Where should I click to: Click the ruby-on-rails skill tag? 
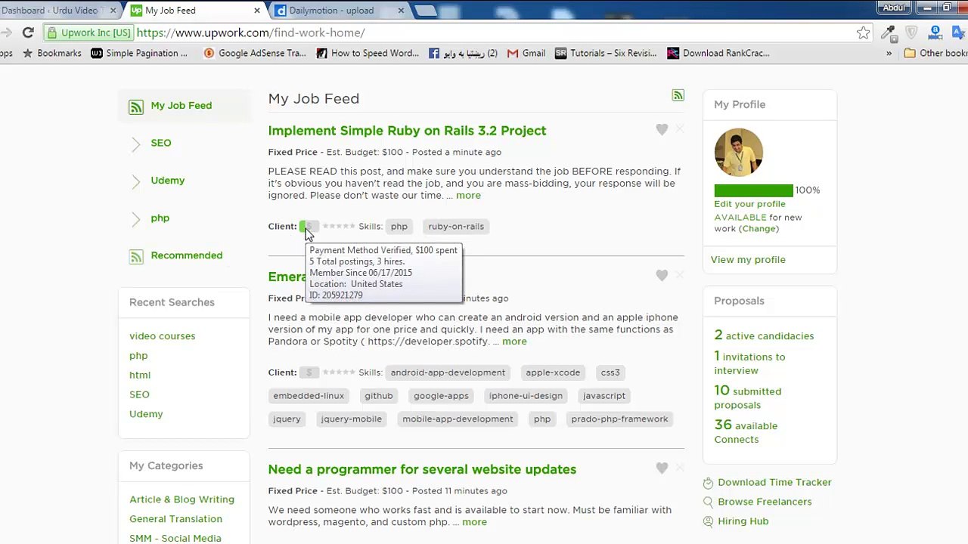[456, 226]
